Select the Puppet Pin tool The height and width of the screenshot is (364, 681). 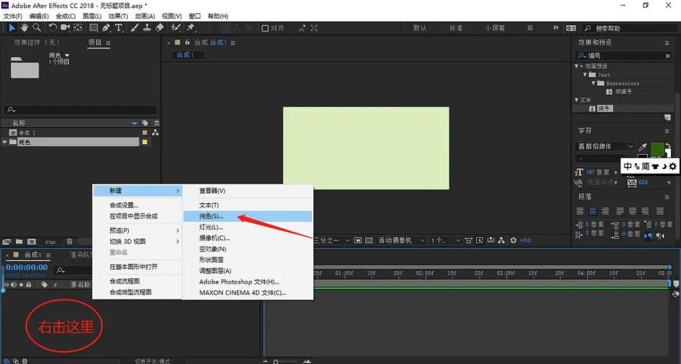(191, 28)
